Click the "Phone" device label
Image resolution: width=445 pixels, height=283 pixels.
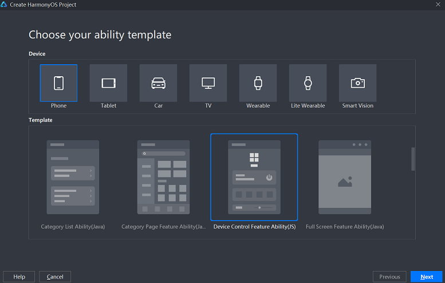pos(59,105)
